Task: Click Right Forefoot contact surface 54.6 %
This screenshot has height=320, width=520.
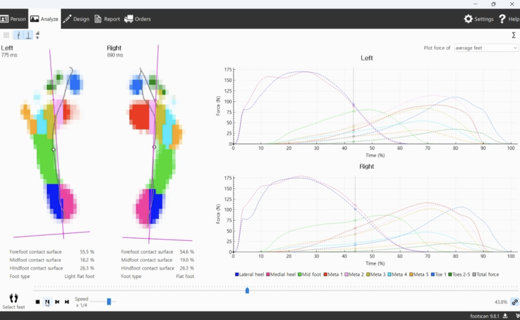Action: (x=157, y=252)
